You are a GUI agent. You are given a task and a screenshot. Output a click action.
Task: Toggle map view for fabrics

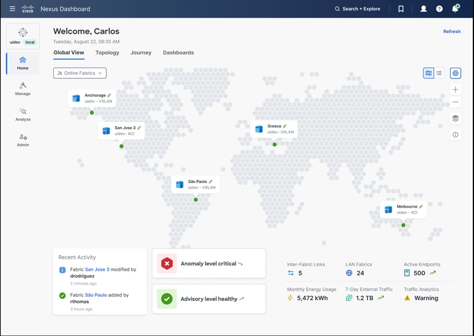[x=428, y=73]
